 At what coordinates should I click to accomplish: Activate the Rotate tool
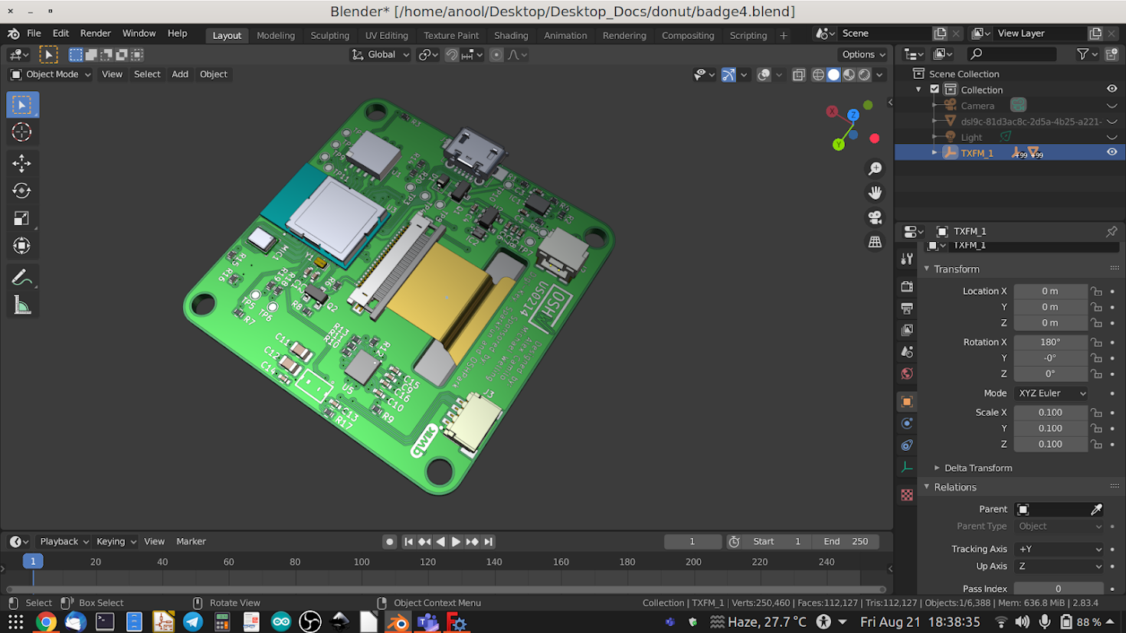22,190
